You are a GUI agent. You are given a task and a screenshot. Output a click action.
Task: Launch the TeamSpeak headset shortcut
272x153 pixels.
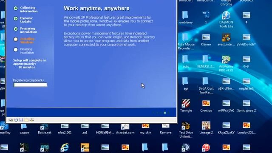tap(186, 147)
